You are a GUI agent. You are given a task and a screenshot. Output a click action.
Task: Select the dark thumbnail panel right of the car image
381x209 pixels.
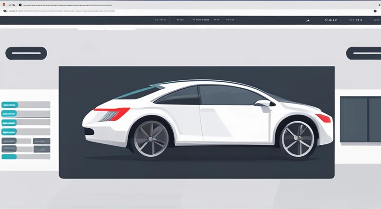[360, 119]
